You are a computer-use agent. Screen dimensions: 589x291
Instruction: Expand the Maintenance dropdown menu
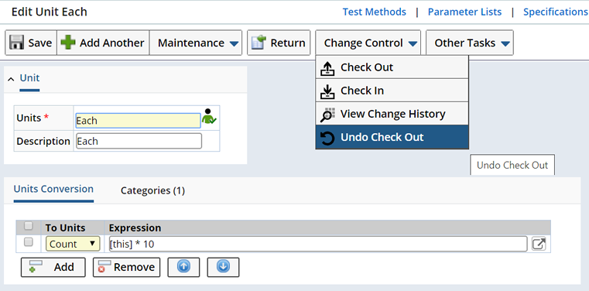pos(196,43)
